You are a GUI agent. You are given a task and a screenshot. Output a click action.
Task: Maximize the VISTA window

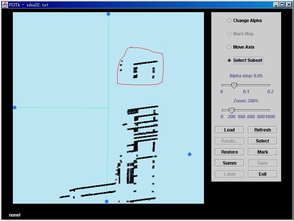(282, 5)
